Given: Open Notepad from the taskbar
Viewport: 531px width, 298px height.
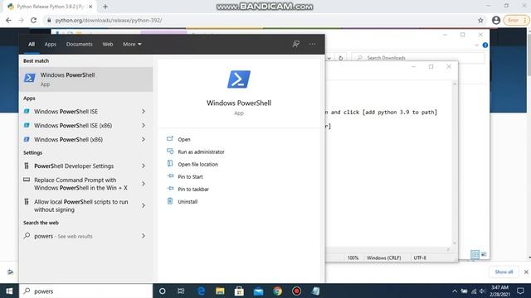Looking at the screenshot, I should tap(315, 291).
